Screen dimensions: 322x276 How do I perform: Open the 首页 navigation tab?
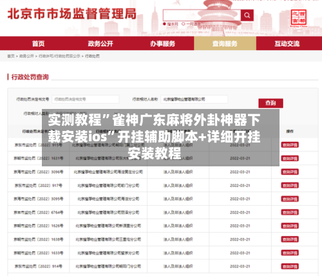pos(38,44)
